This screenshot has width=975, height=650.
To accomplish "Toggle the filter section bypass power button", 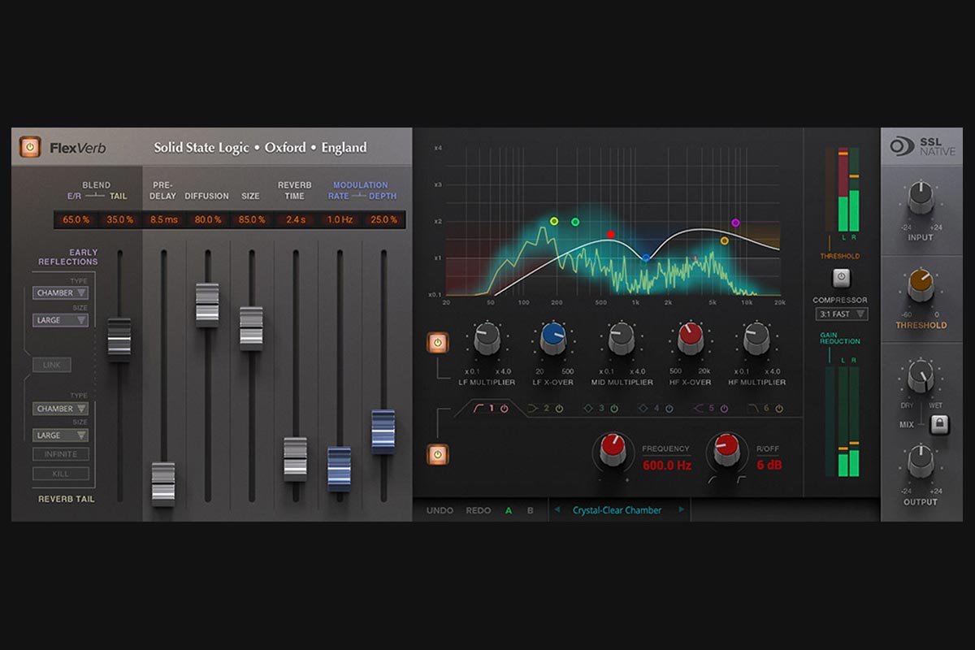I will pyautogui.click(x=437, y=454).
